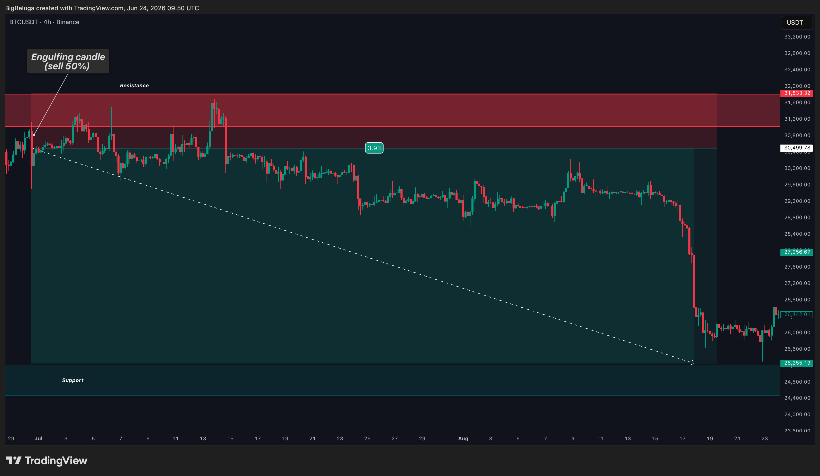Click the 24,000.00 price axis tick
The image size is (820, 476).
[x=797, y=415]
